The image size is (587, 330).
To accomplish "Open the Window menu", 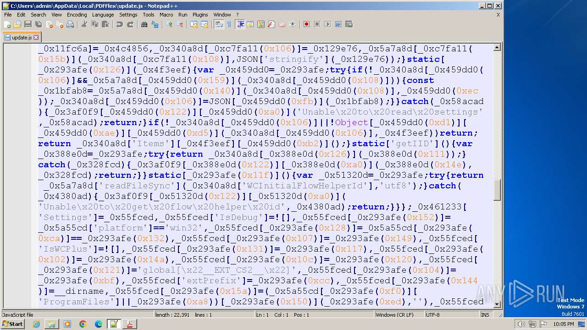I will 222,15.
